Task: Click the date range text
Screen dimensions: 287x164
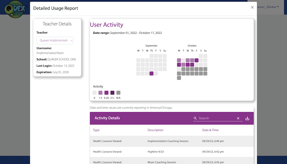Action: (x=127, y=33)
